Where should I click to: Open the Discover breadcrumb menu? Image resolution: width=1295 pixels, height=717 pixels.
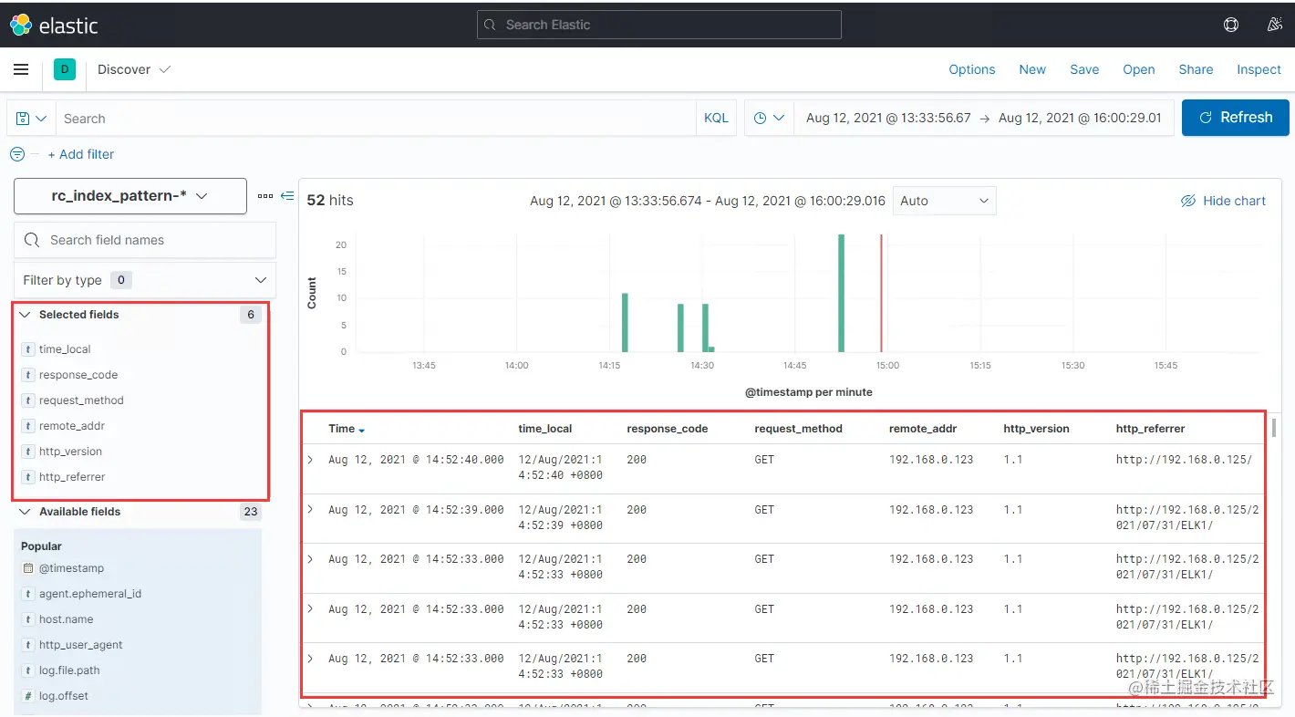133,69
